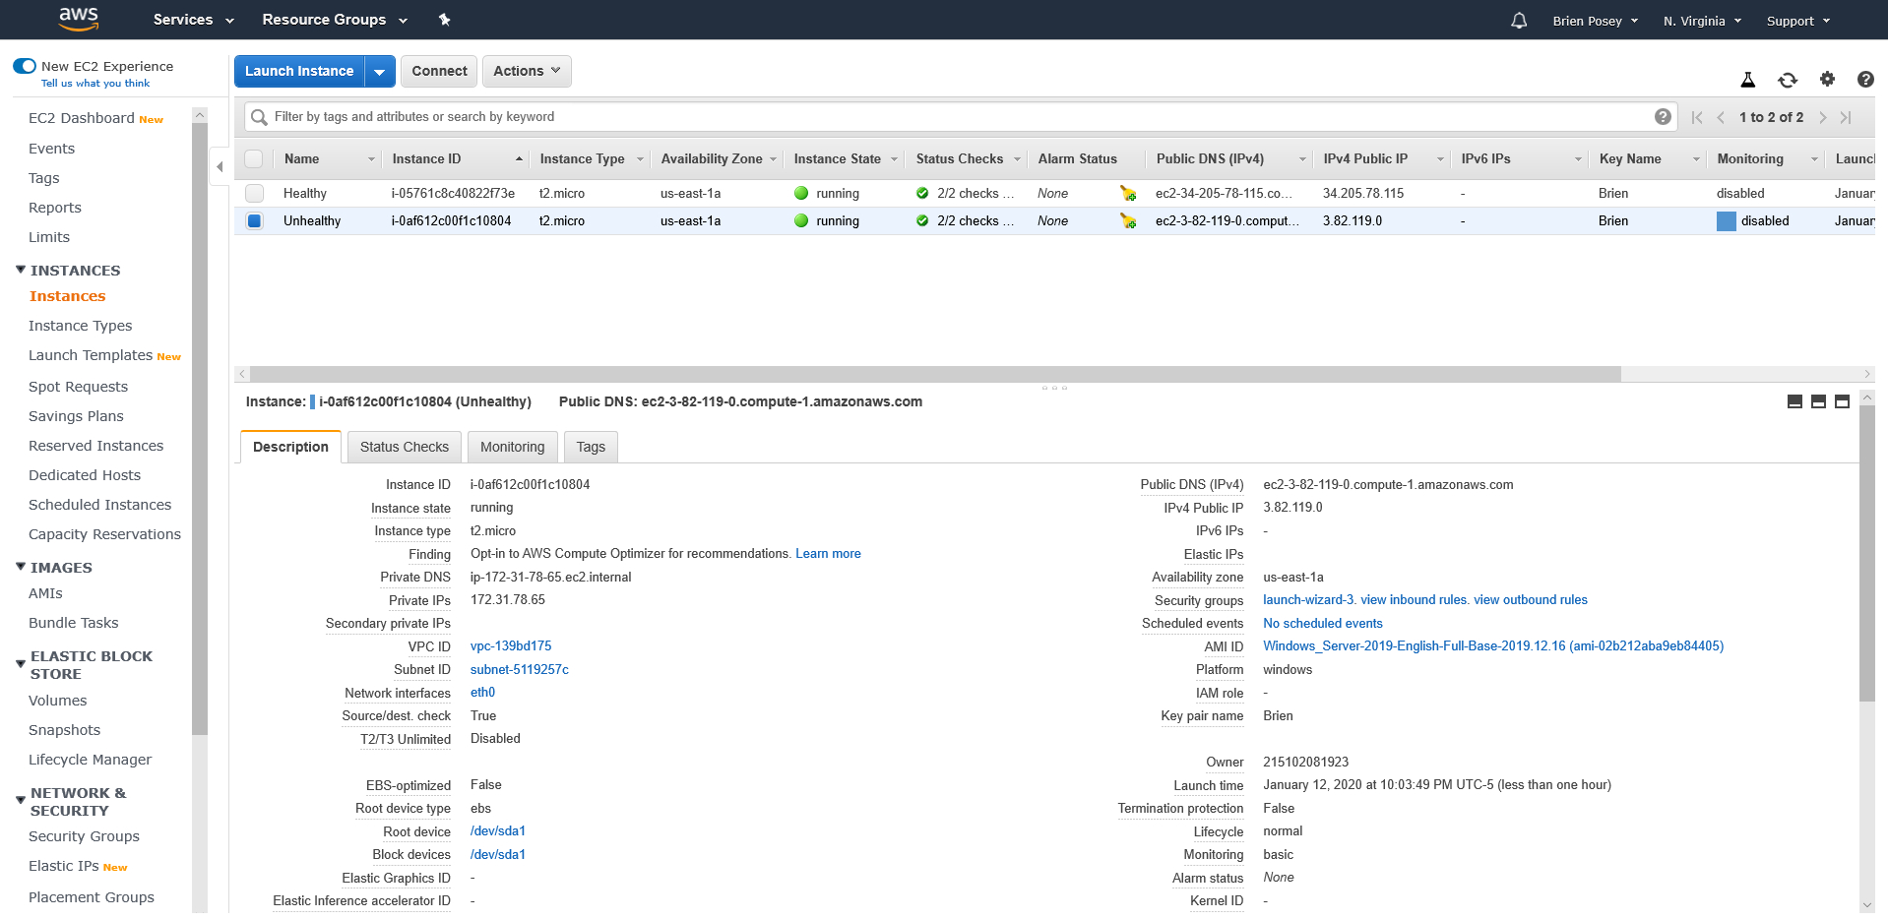
Task: Open the Brien Posey account menu
Action: pos(1595,21)
